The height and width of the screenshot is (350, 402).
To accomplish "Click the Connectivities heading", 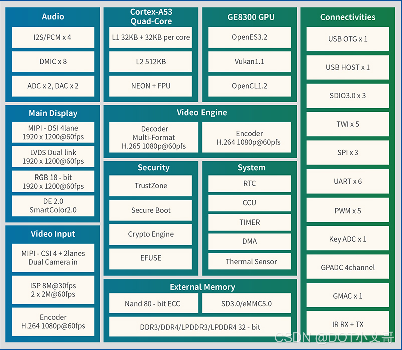I will click(348, 17).
